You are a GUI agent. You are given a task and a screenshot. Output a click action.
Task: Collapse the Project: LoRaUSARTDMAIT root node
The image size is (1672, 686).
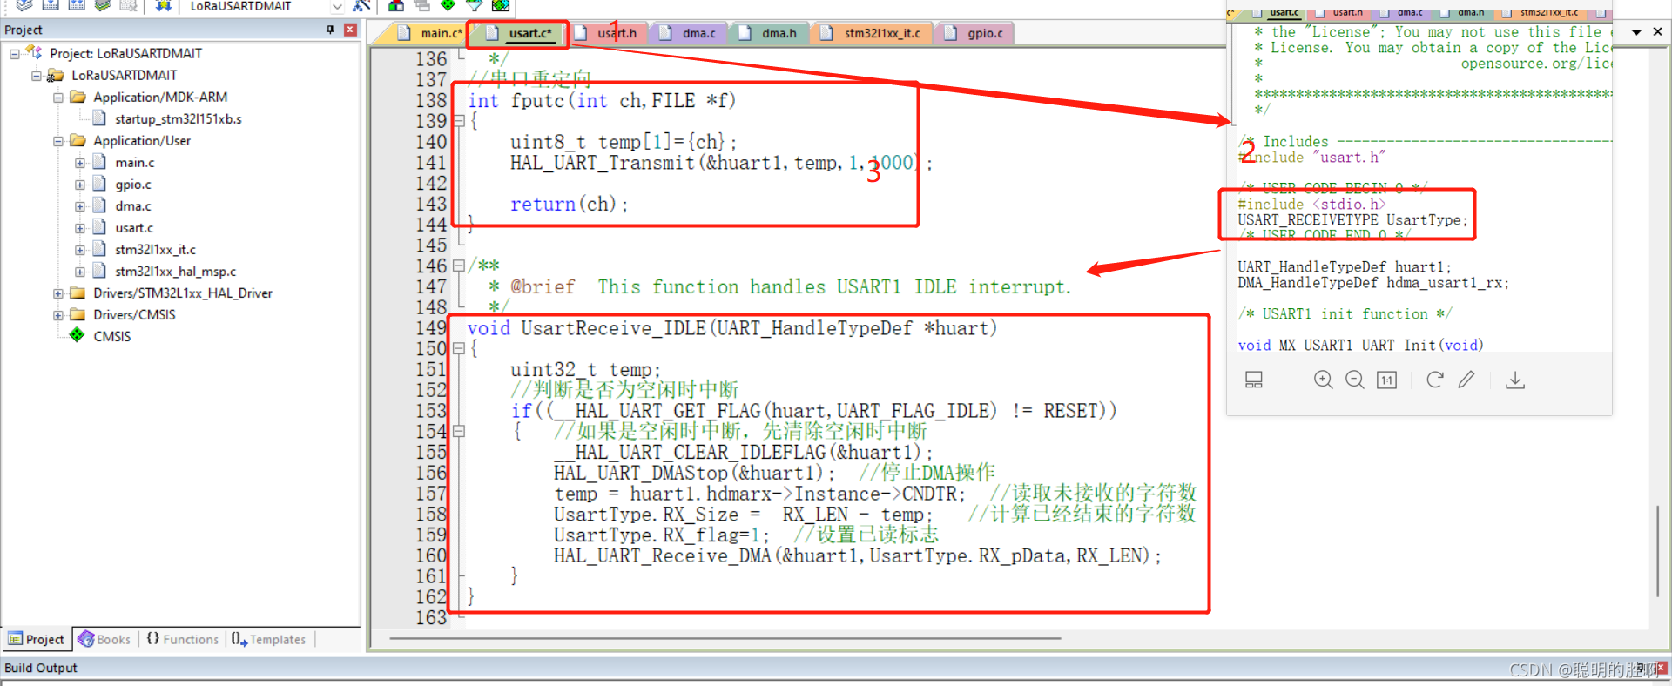(15, 54)
